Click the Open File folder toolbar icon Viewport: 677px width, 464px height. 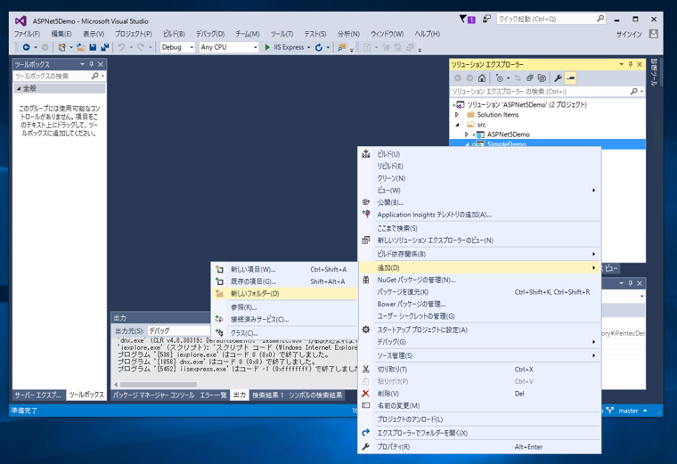pos(80,47)
